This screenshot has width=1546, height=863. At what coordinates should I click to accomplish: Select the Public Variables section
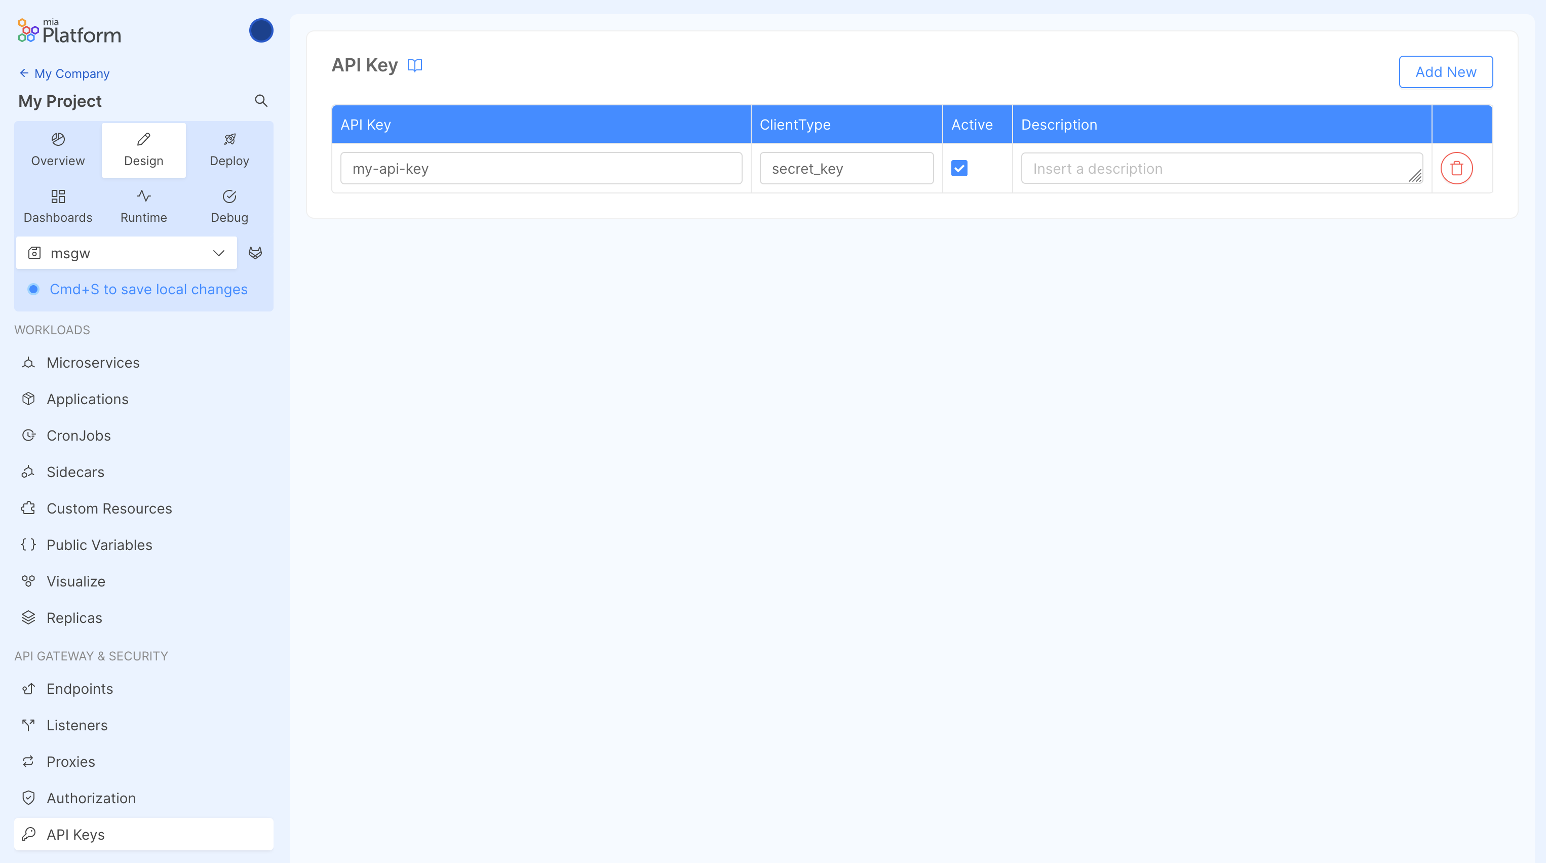(x=99, y=545)
